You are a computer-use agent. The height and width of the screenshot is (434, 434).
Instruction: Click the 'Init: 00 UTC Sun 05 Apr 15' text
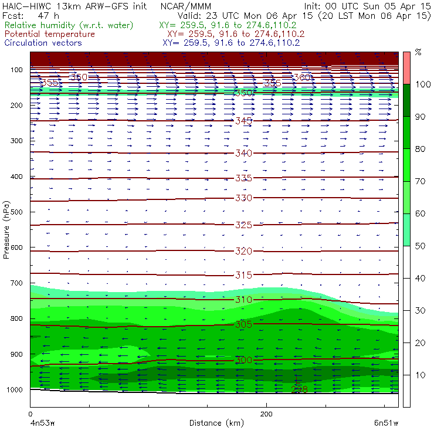point(367,6)
